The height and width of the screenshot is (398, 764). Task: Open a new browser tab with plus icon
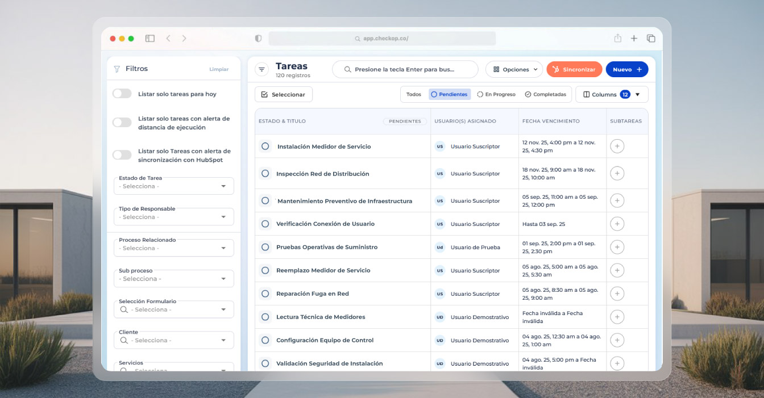(x=634, y=39)
